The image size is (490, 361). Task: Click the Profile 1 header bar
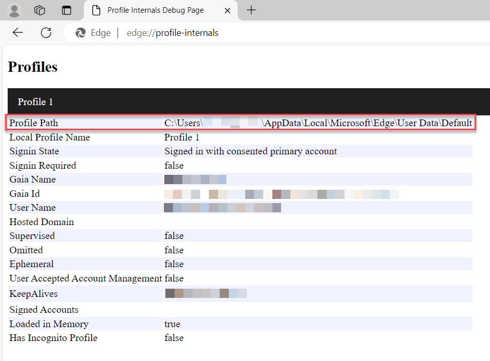click(x=248, y=102)
